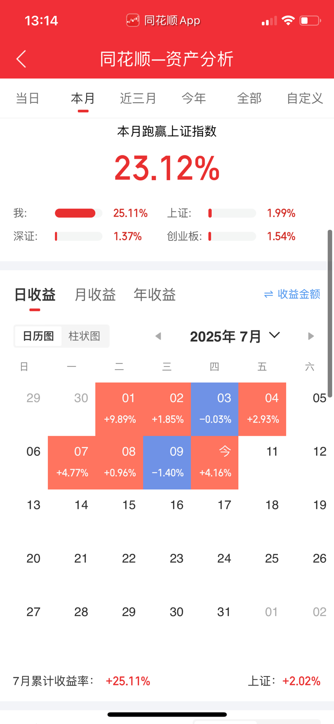Tap the 13:14 status bar clock

click(41, 20)
